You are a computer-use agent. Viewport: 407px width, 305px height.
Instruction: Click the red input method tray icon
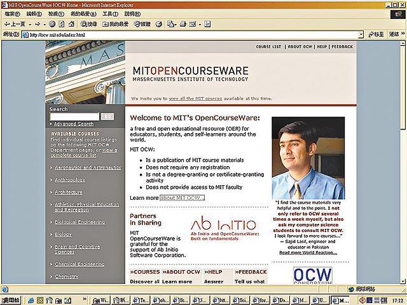pos(362,301)
